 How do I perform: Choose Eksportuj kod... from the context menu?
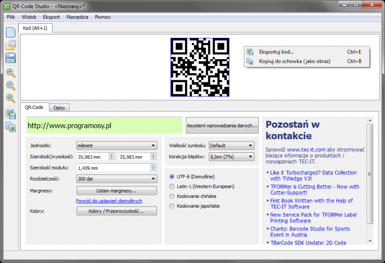pos(307,52)
